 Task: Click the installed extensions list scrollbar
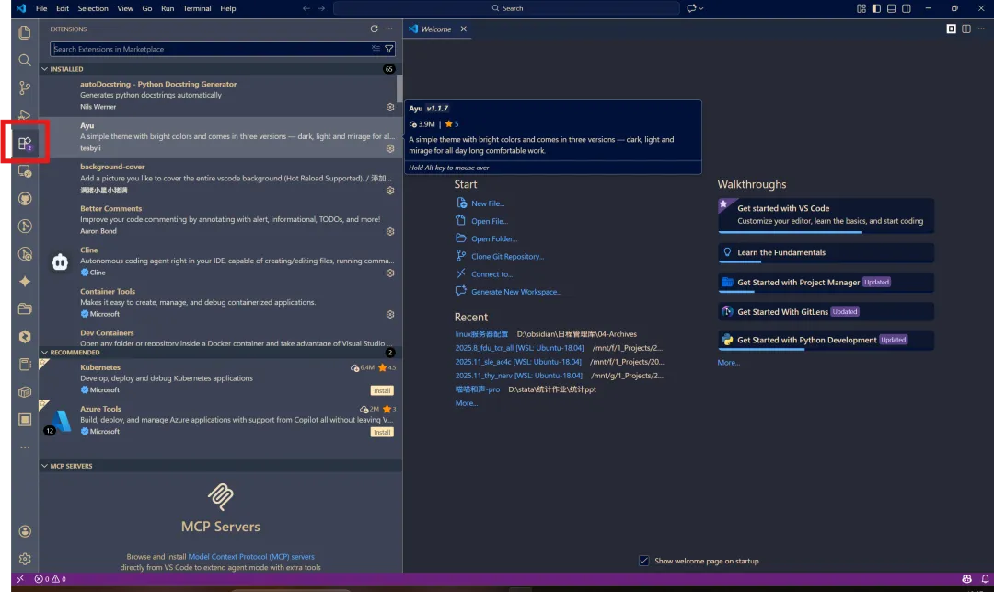399,88
